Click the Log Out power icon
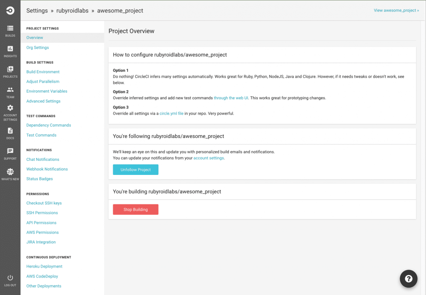Screen dimensions: 426x295 [x=10, y=278]
